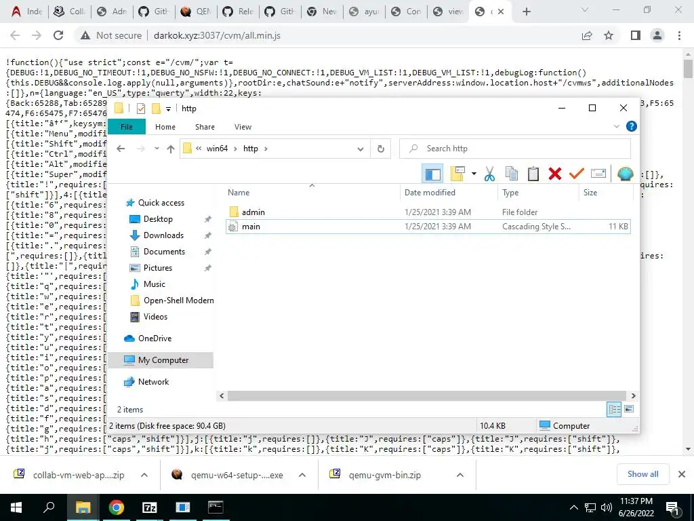Image resolution: width=694 pixels, height=521 pixels.
Task: Click the win64 breadcrumb segment
Action: click(218, 149)
